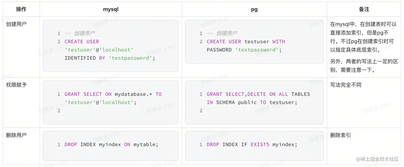The image size is (404, 167).
Task: Click the CREATE USER testuser WITH line
Action: click(x=246, y=42)
